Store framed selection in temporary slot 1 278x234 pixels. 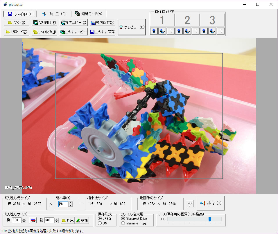(162, 31)
